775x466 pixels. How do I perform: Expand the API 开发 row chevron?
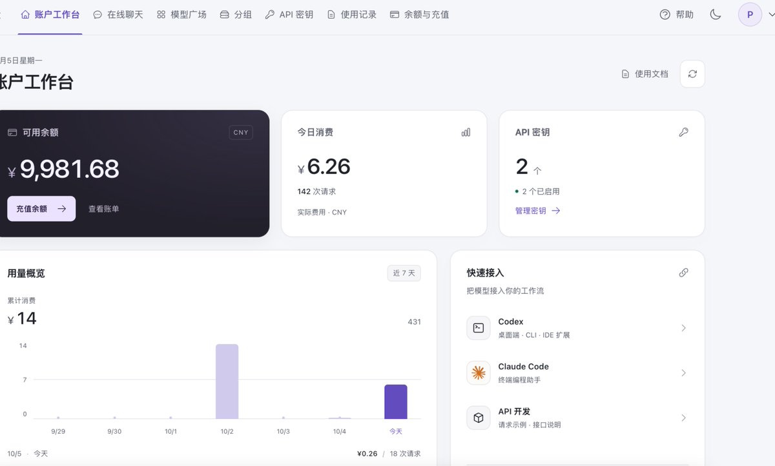click(683, 418)
